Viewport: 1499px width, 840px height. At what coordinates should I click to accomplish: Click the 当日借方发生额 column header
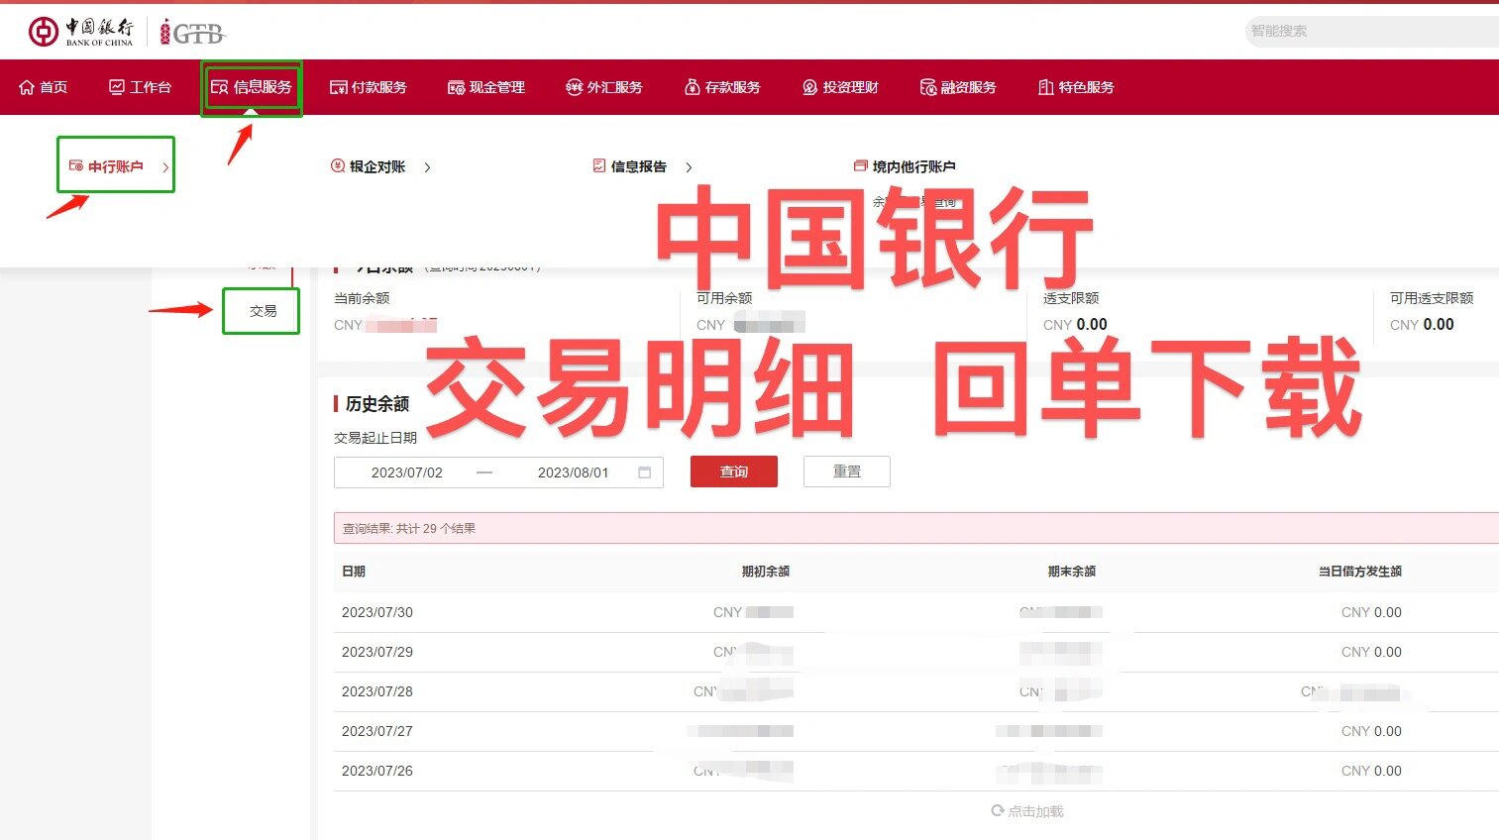1360,572
